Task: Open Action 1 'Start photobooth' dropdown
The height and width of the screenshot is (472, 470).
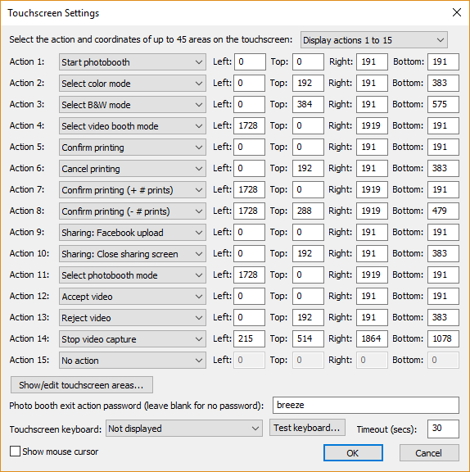Action: click(x=133, y=62)
